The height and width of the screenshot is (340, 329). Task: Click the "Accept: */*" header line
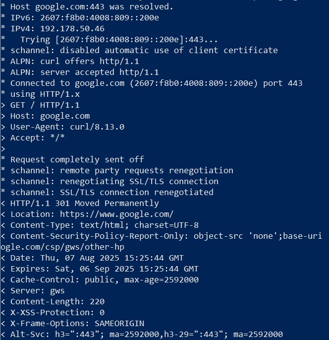[x=37, y=138]
